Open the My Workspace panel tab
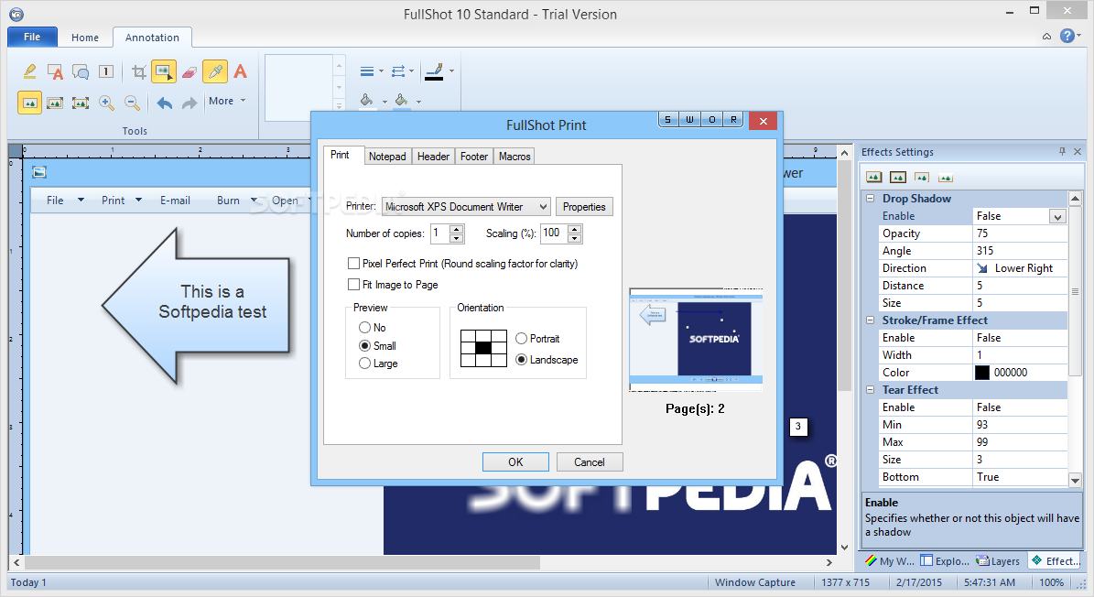This screenshot has width=1094, height=597. 890,560
